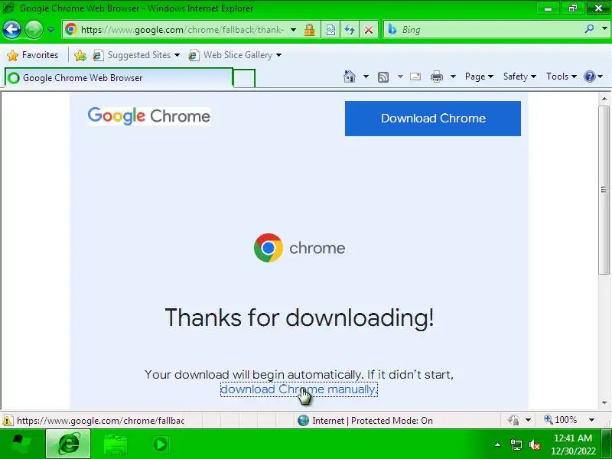Click the muted volume tray icon

[x=534, y=444]
